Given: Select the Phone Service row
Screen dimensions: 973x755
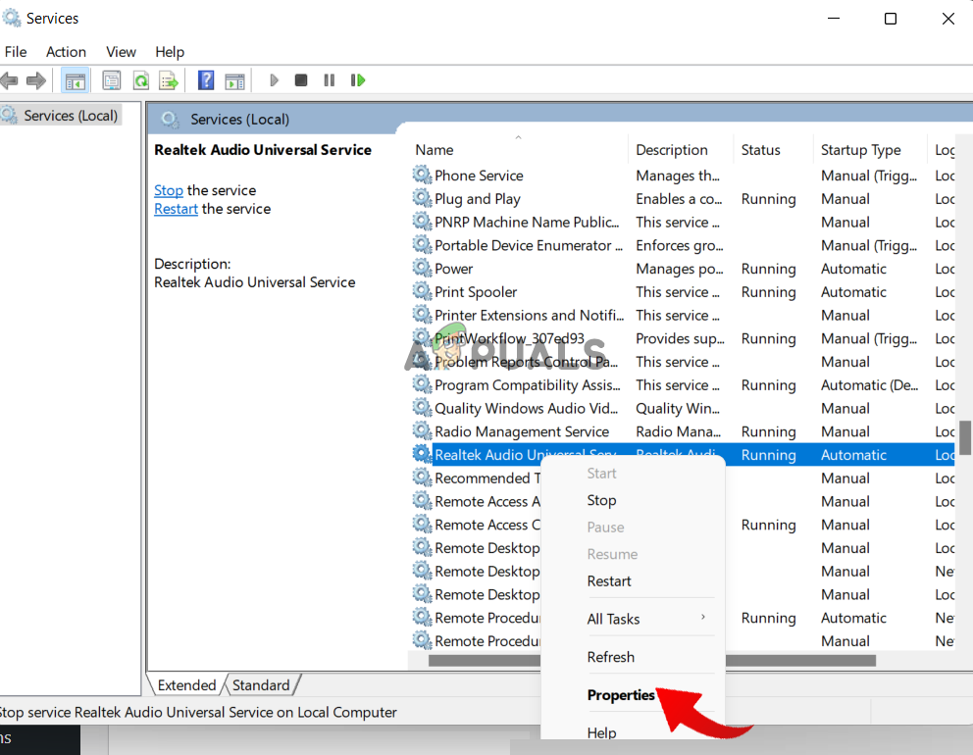Looking at the screenshot, I should (x=682, y=176).
